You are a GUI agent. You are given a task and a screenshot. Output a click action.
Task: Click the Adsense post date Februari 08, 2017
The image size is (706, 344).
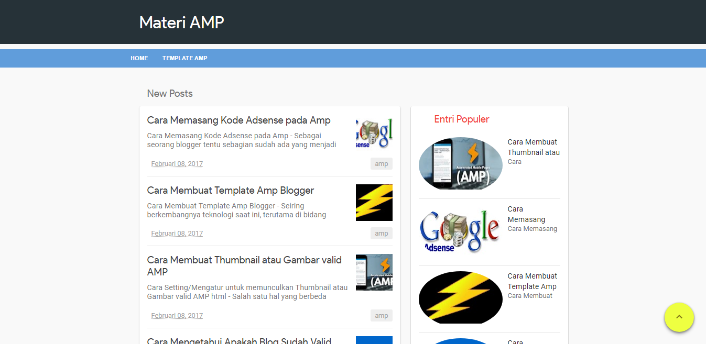click(177, 164)
